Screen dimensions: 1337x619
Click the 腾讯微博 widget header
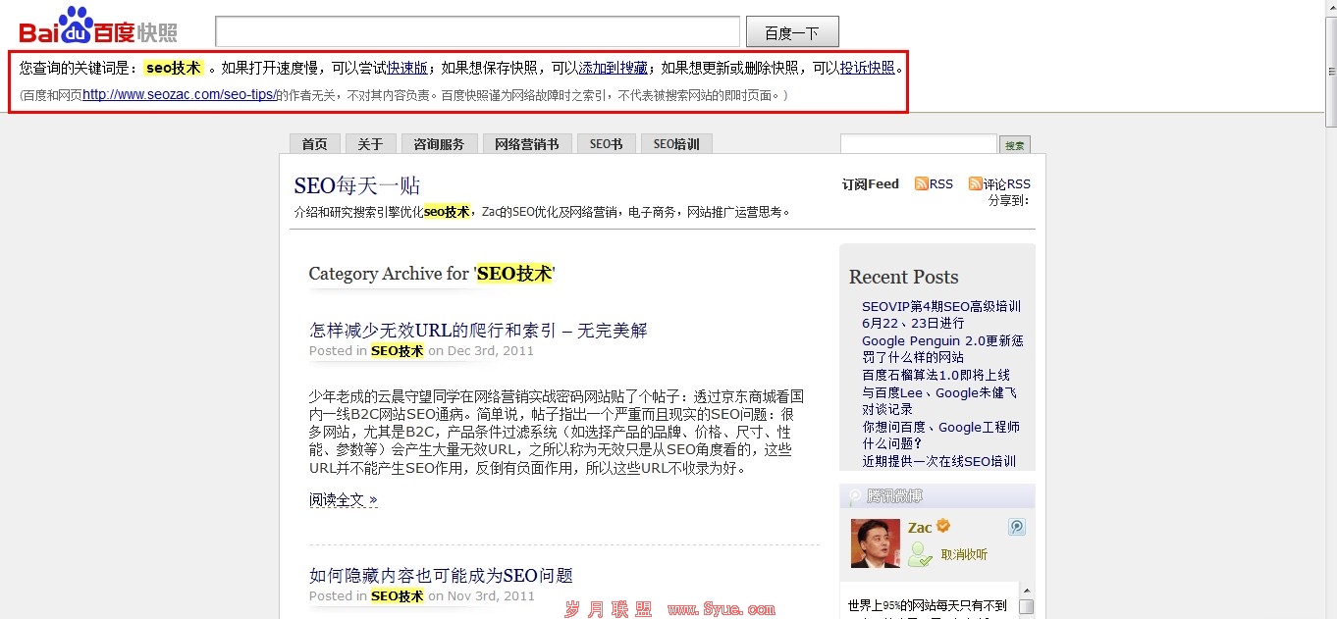(x=937, y=496)
